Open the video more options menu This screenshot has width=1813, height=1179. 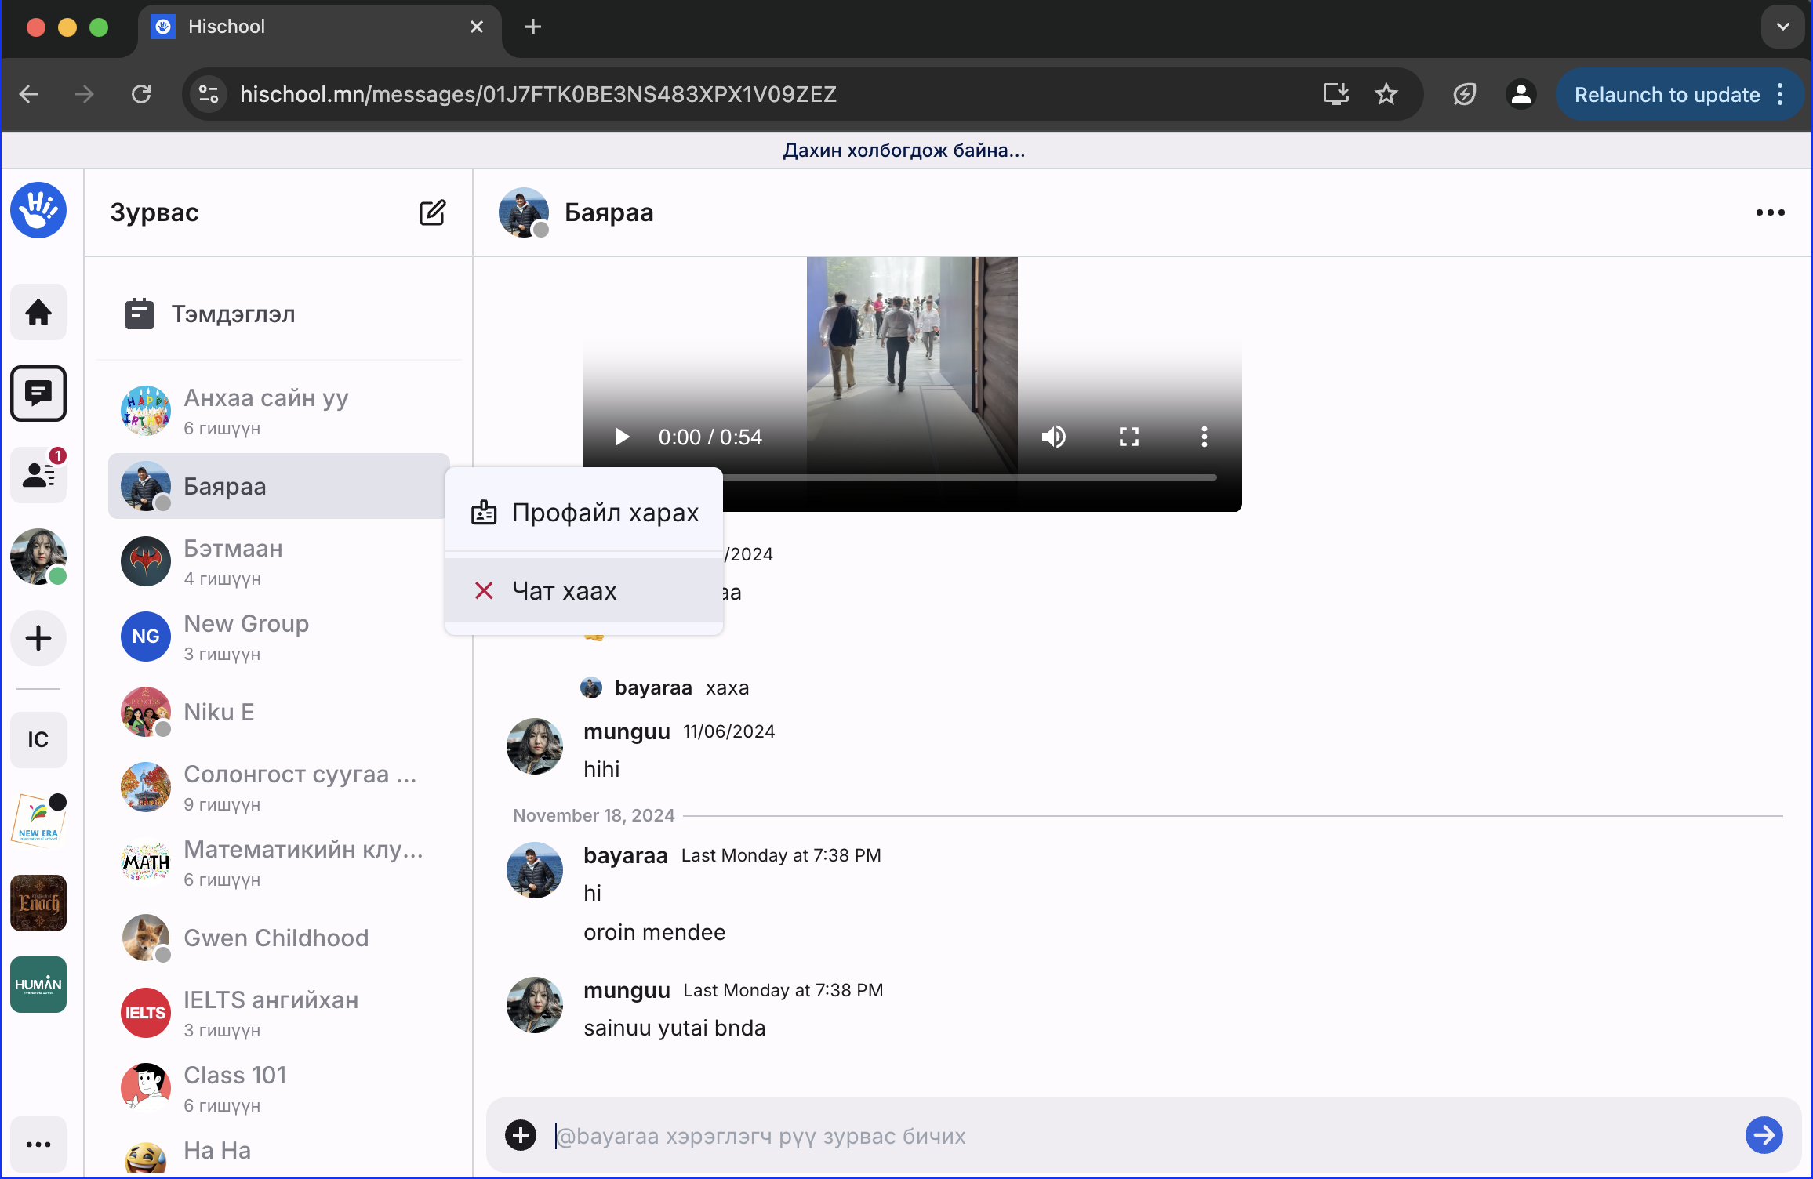[x=1204, y=437]
